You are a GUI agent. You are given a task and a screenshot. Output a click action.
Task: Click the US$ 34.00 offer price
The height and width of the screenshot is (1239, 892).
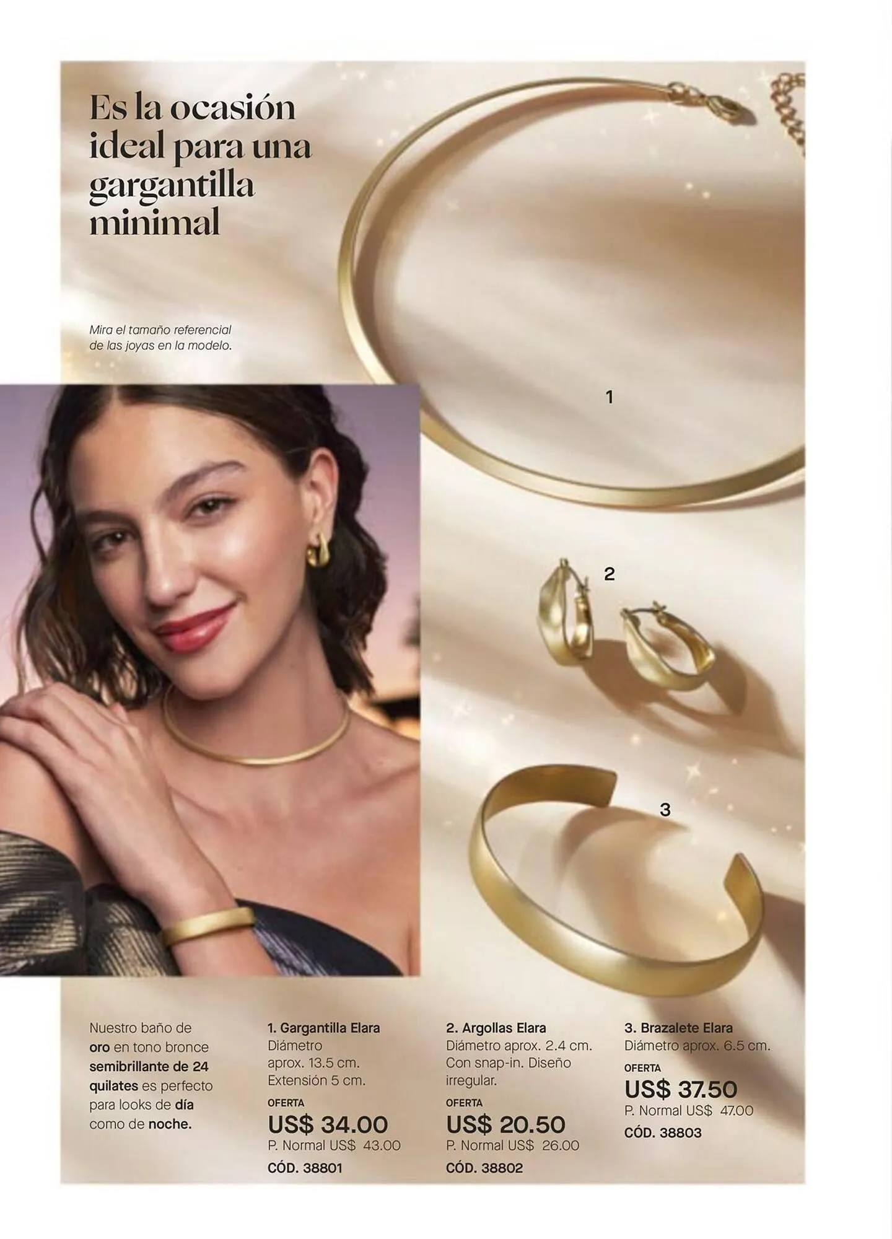[x=328, y=1124]
